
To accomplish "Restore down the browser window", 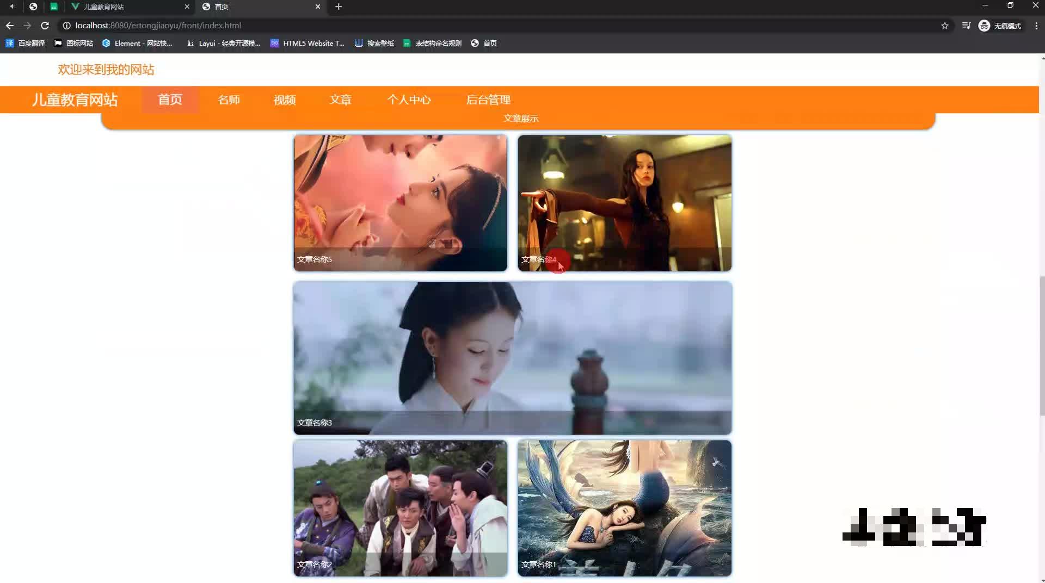I will pyautogui.click(x=1010, y=5).
